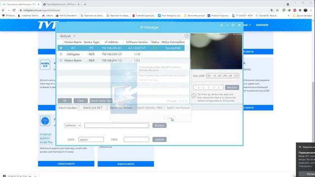Viewport: 315px width, 177px height.
Task: Open the browser Extensions puzzle icon
Action: point(300,10)
